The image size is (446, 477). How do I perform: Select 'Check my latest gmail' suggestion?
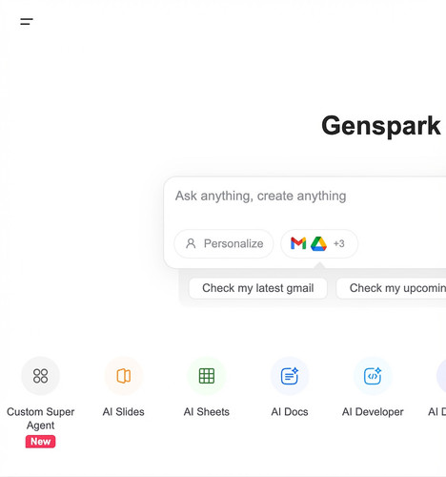tap(258, 288)
